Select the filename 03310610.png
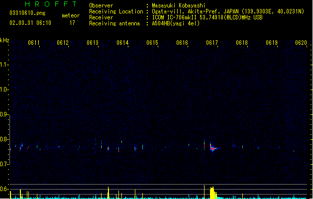Image resolution: width=313 pixels, height=199 pixels. pyautogui.click(x=27, y=13)
